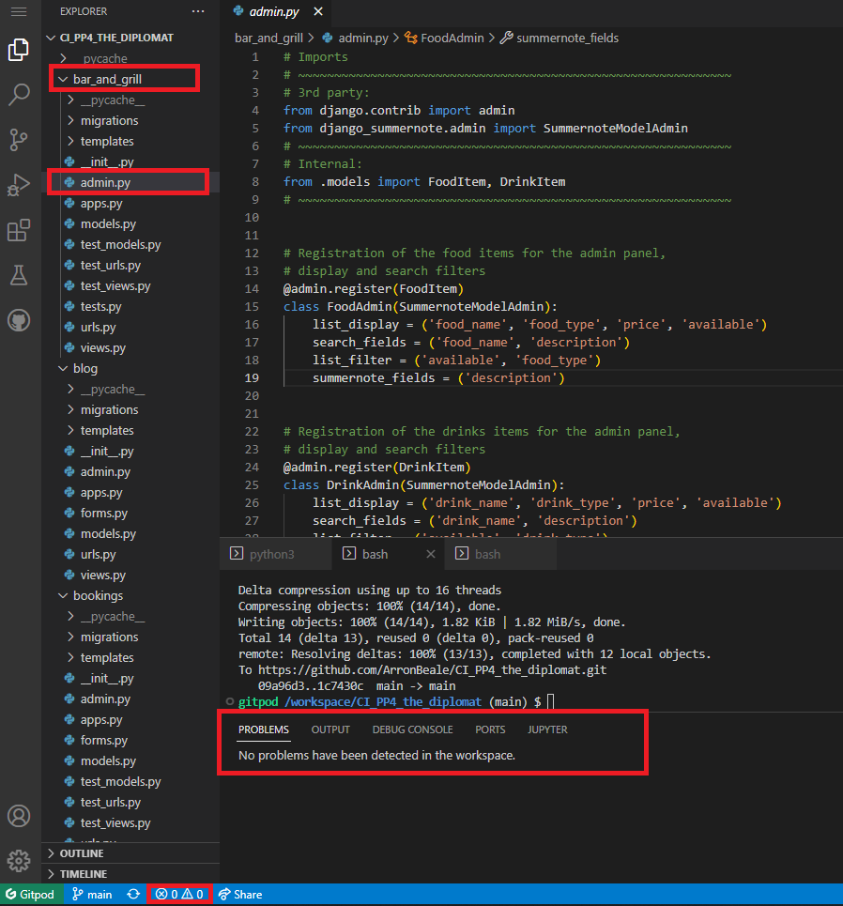Expand templates folder under bar_and_grill

[107, 142]
